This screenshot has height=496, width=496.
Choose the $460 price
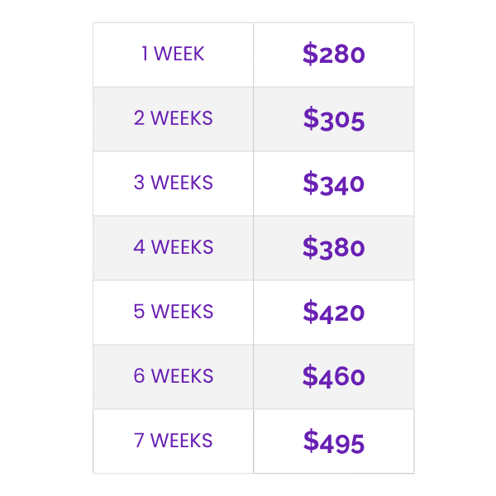[x=334, y=377]
